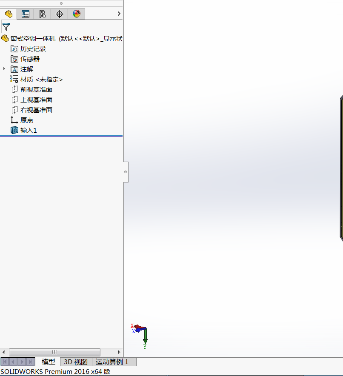Click the imported body icon beside 输入1

14,130
